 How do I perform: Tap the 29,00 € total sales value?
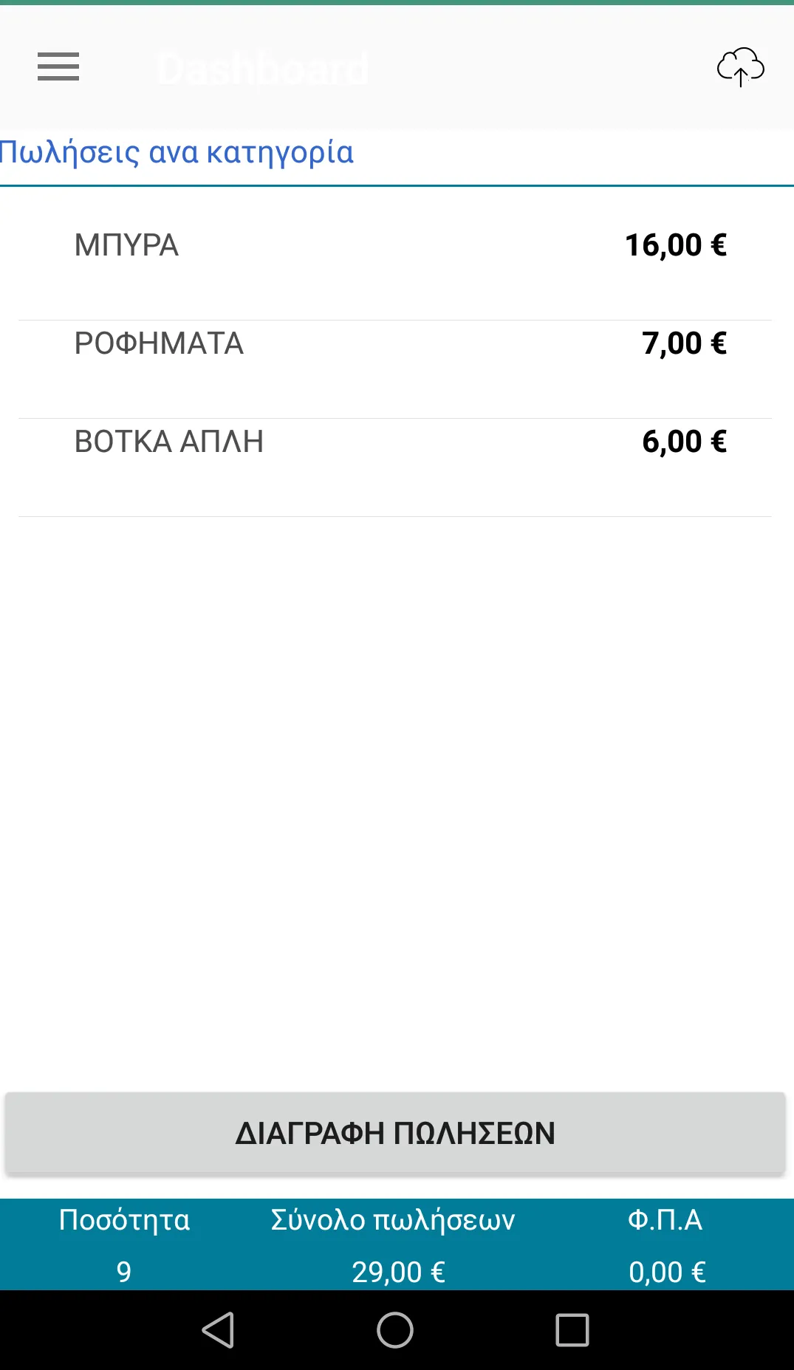(x=398, y=1272)
